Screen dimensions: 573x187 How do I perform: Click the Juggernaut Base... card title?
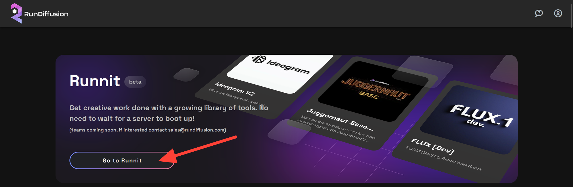pos(340,120)
